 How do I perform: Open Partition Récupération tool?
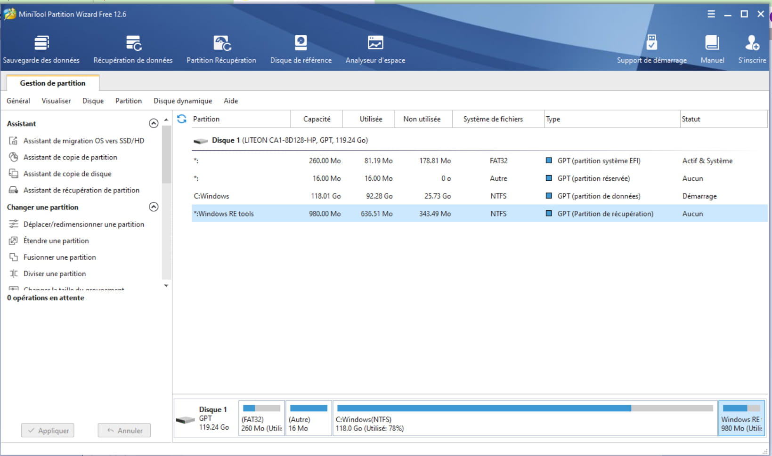click(221, 49)
